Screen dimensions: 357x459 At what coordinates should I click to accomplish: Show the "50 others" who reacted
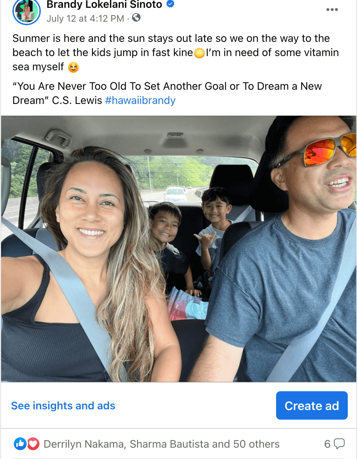[x=256, y=444]
